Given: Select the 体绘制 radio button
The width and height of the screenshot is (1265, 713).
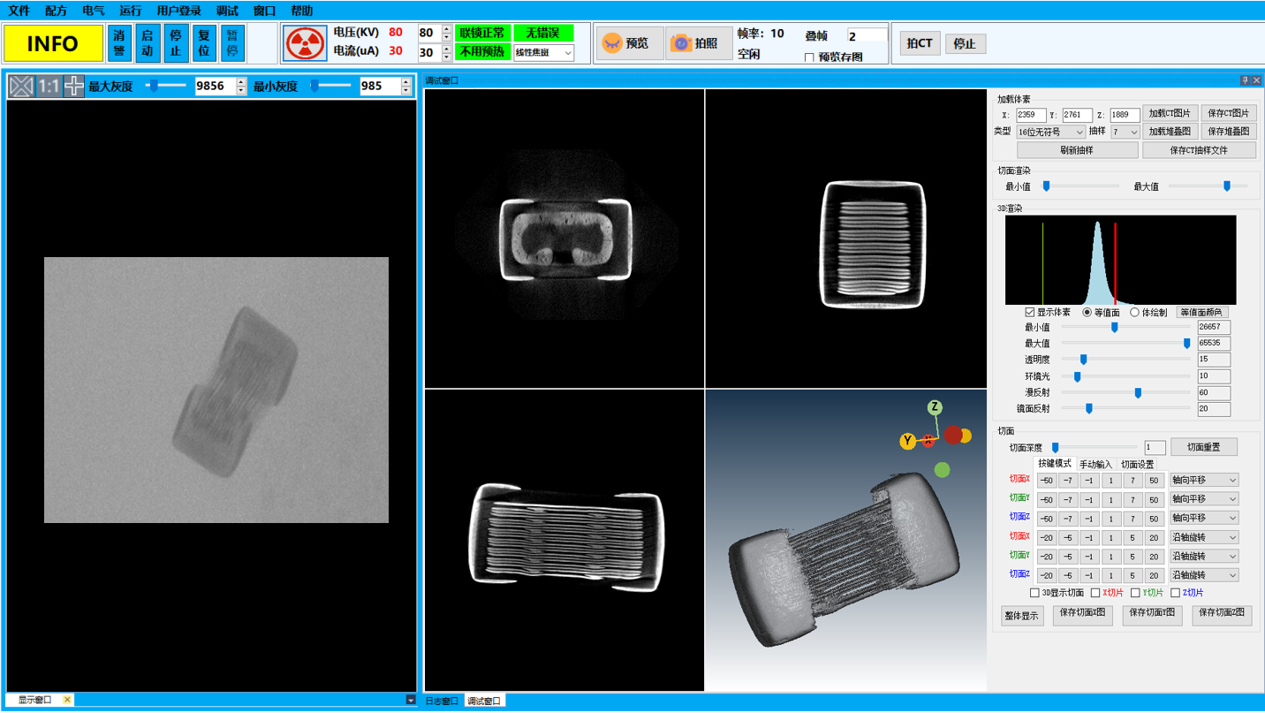Looking at the screenshot, I should pyautogui.click(x=1135, y=312).
